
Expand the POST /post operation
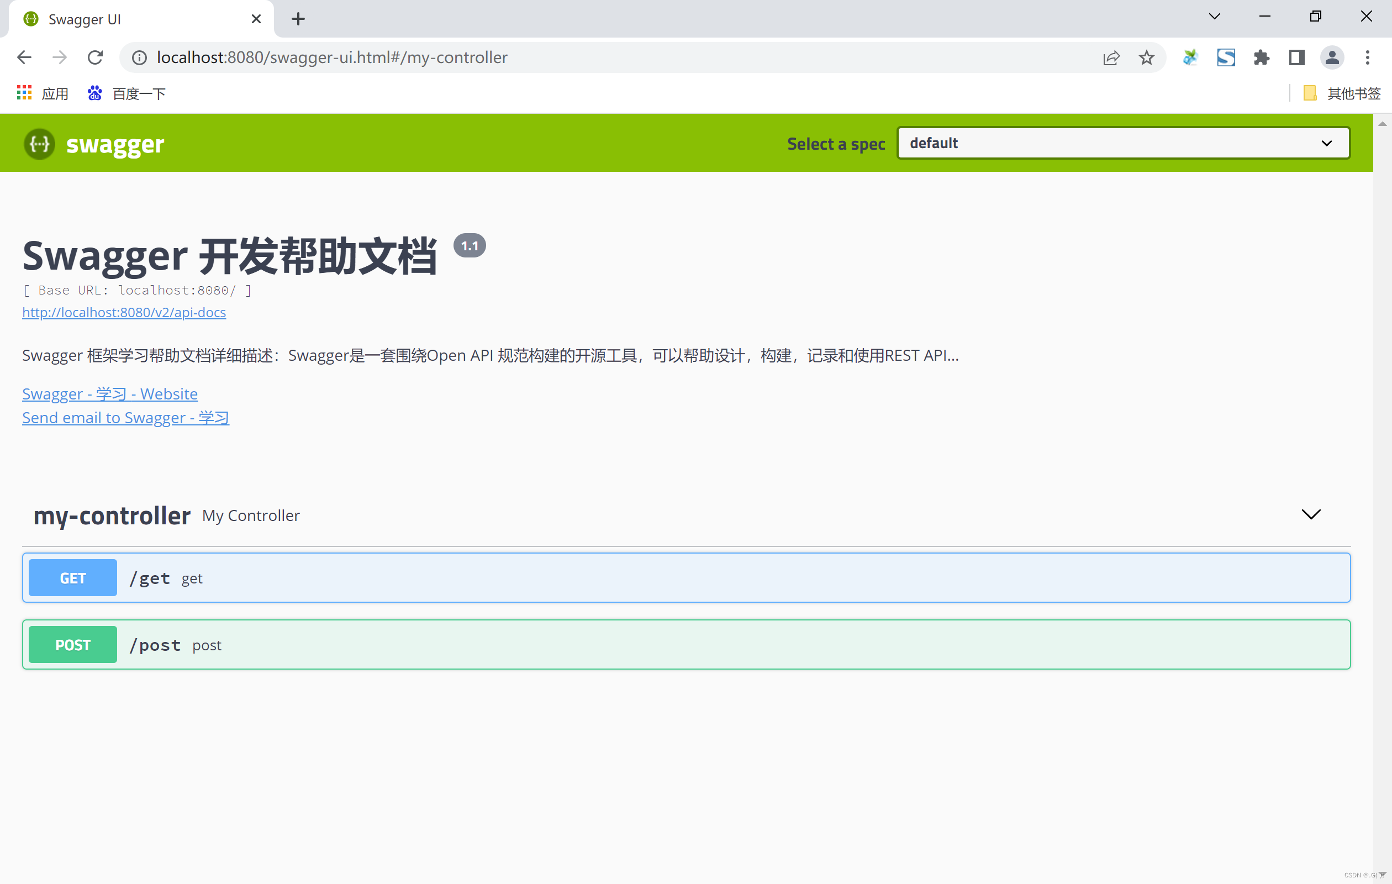(x=686, y=644)
